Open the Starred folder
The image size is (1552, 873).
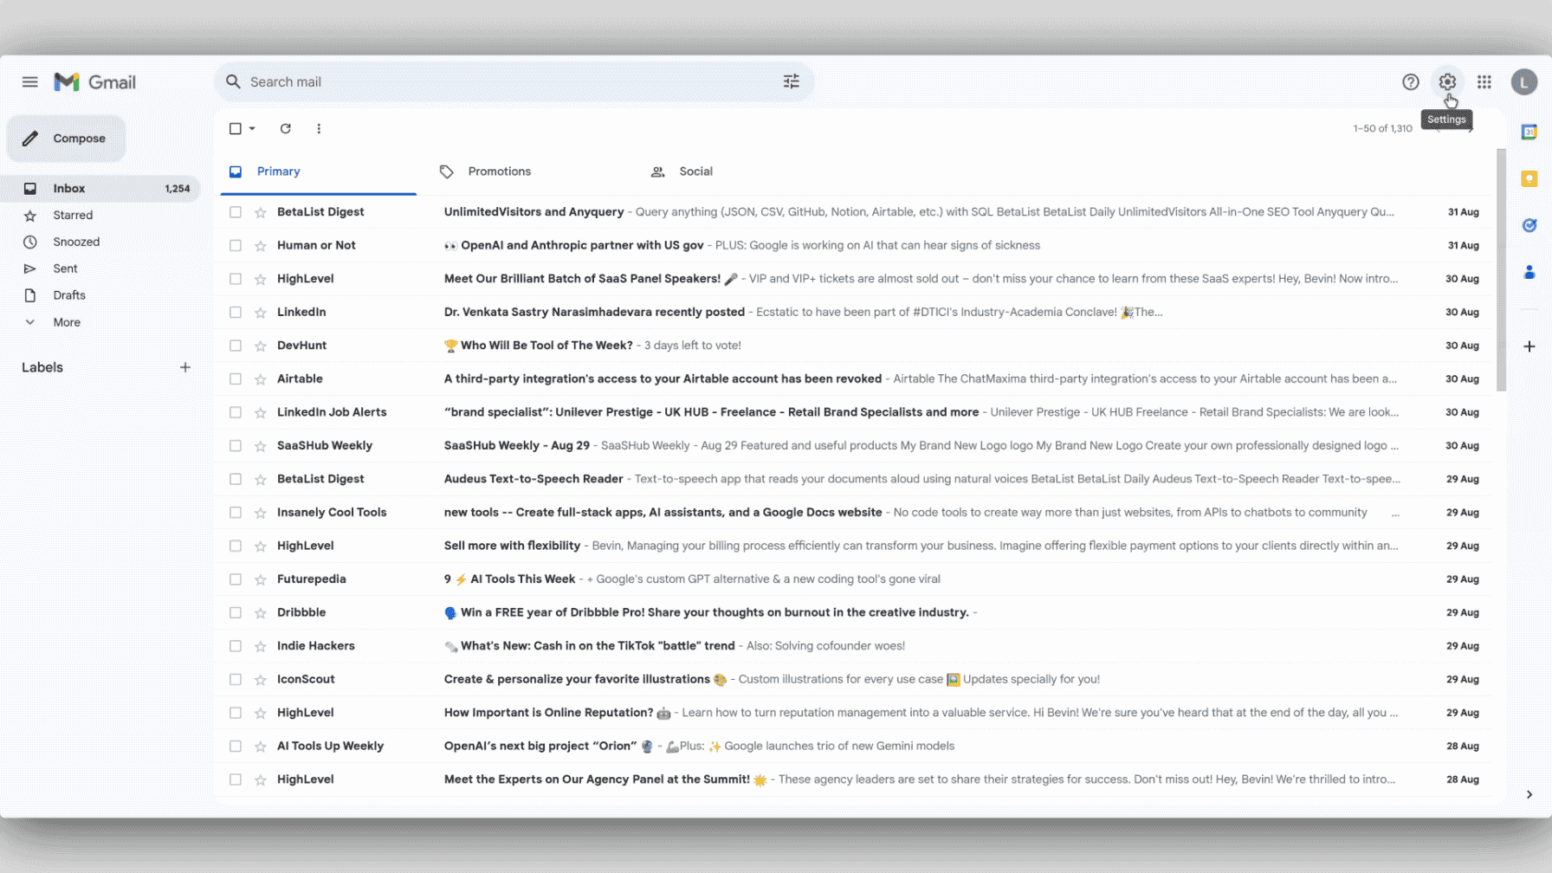point(100,216)
